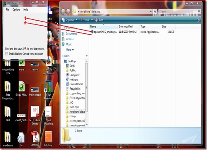
Task: Select 'opera installing' desktop icon
Action: coord(49,115)
